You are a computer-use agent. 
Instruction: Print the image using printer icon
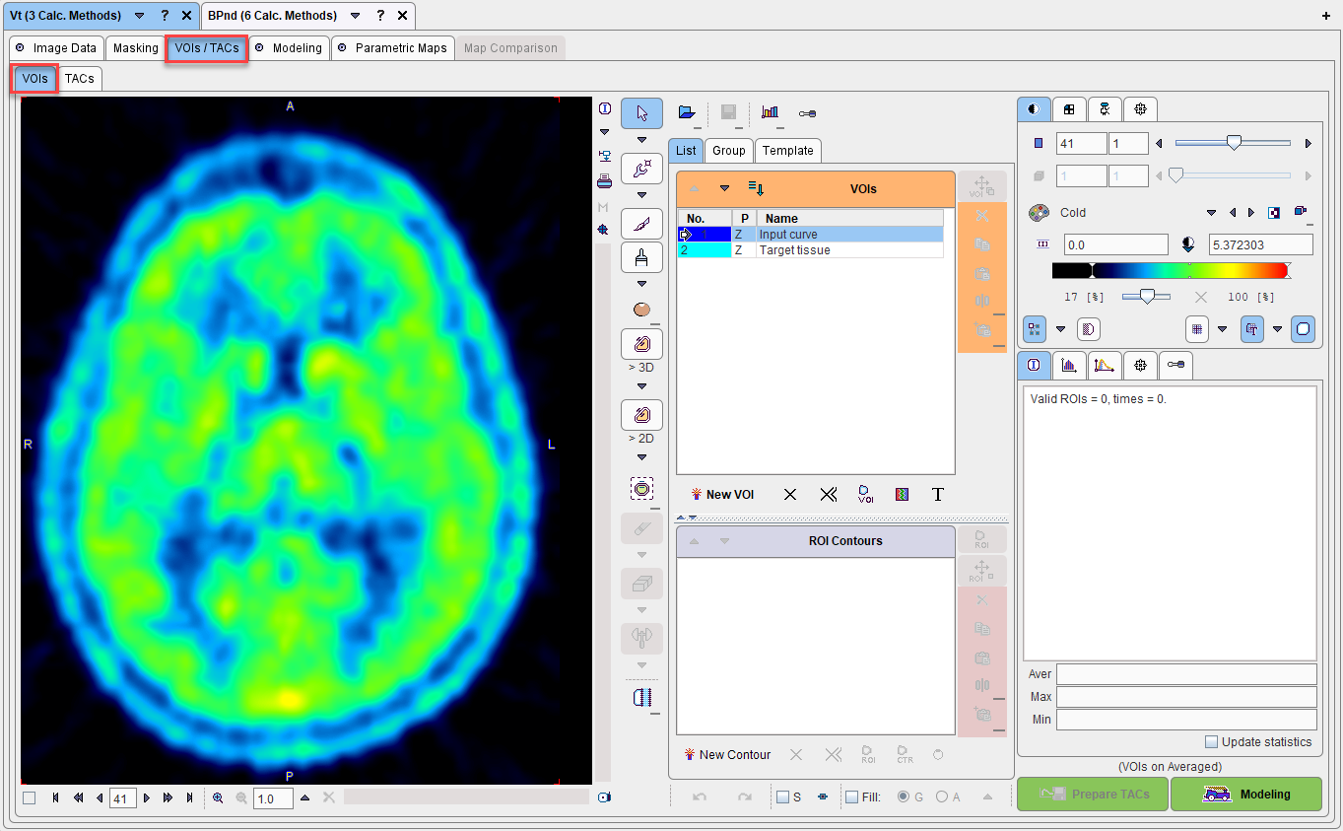tap(604, 181)
